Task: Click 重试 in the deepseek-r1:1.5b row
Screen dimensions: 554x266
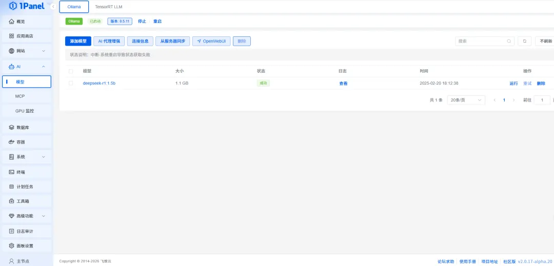Action: [527, 84]
